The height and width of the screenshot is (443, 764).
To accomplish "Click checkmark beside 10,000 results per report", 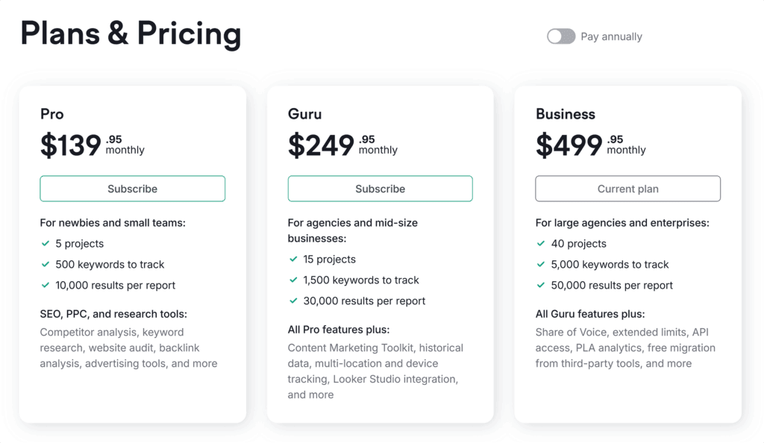I will pyautogui.click(x=45, y=286).
